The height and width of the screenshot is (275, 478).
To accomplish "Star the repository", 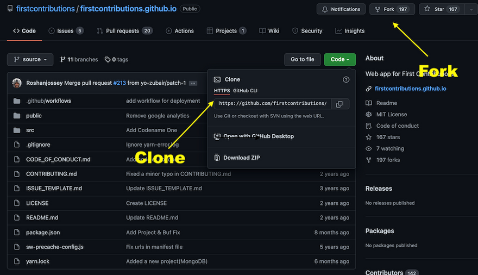I will point(435,9).
